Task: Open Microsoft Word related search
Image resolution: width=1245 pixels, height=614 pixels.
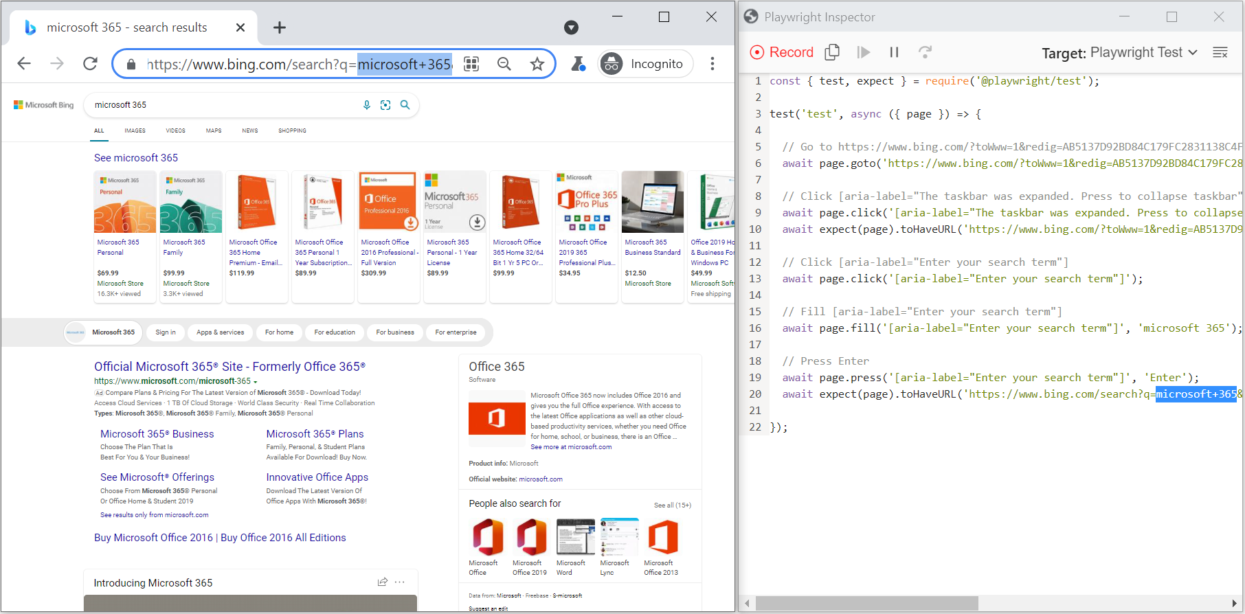Action: tap(574, 547)
